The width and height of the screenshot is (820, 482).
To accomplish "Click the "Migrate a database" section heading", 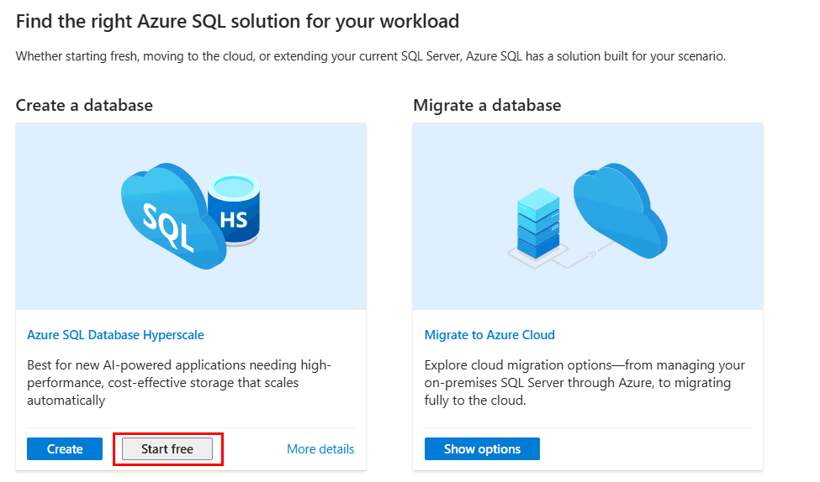I will point(487,105).
